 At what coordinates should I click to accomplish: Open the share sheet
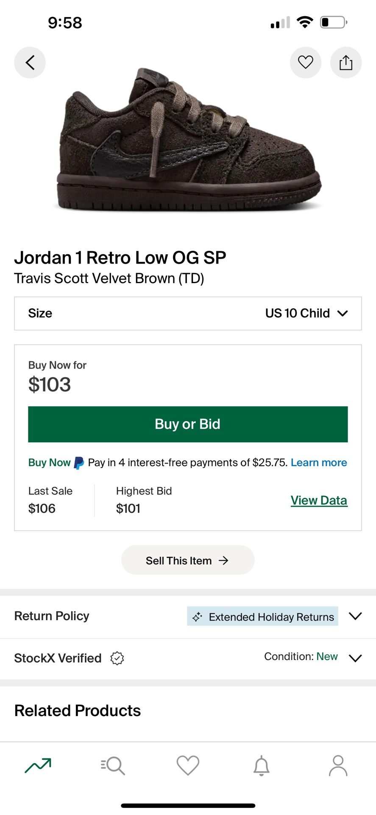click(x=346, y=62)
